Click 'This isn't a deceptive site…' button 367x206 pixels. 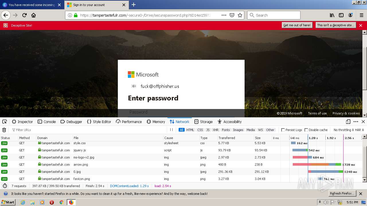pos(336,25)
